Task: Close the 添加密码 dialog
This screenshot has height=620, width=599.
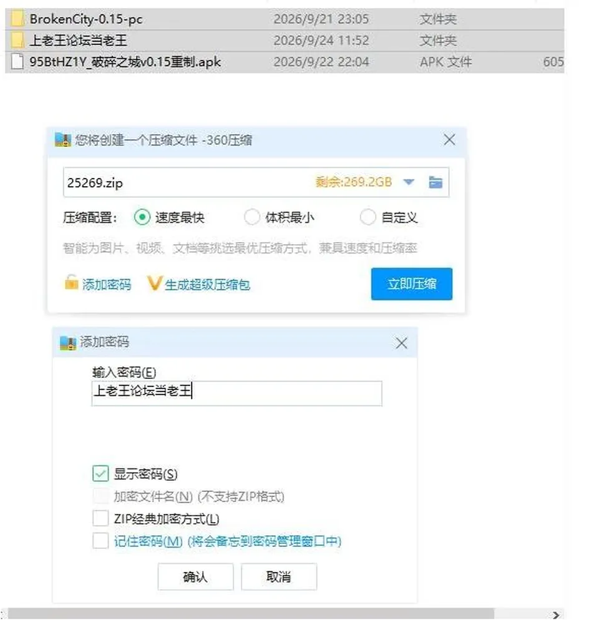Action: [x=401, y=343]
